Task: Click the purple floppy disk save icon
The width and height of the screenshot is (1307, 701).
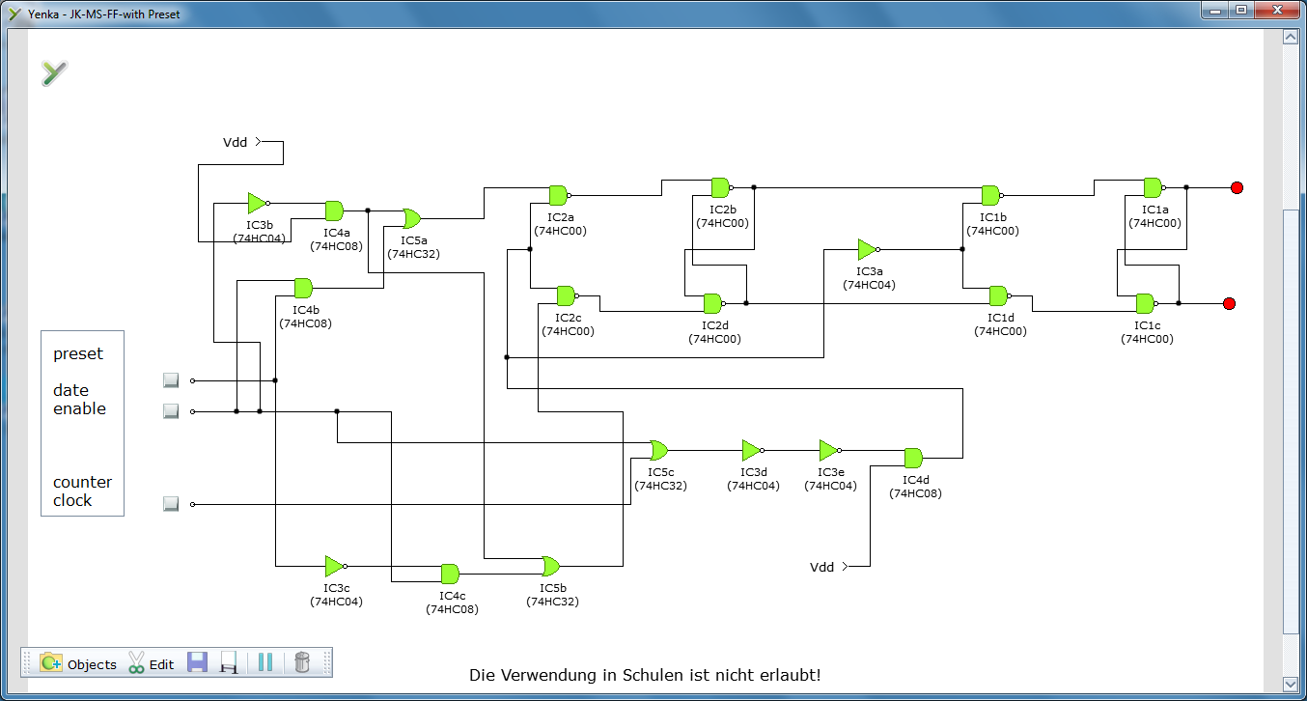Action: pyautogui.click(x=197, y=662)
